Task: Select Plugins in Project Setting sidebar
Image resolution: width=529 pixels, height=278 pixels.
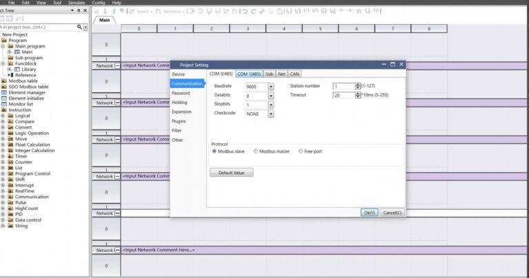Action: pos(179,121)
